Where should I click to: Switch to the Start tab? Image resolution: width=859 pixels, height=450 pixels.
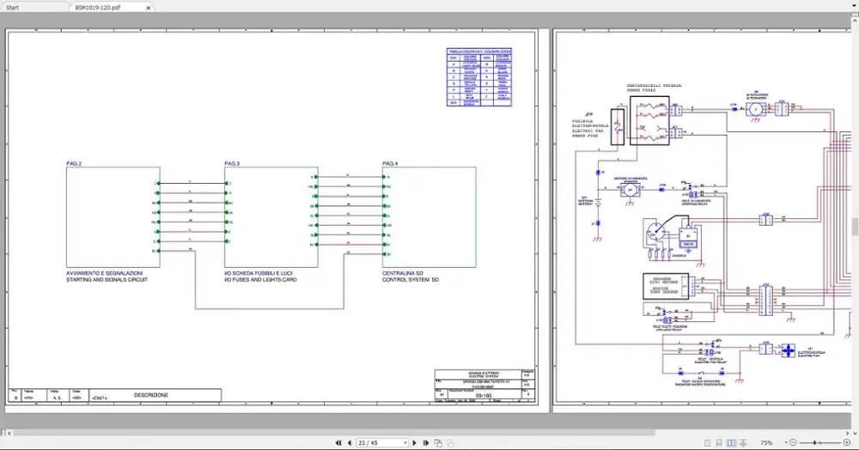[x=26, y=7]
